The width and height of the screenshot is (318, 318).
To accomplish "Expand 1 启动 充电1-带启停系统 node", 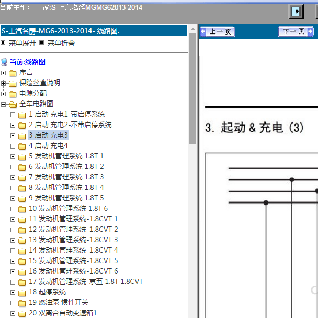I will (13, 115).
